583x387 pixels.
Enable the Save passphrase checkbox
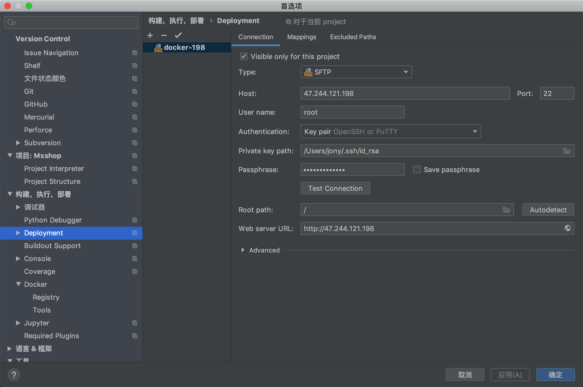[x=417, y=170]
